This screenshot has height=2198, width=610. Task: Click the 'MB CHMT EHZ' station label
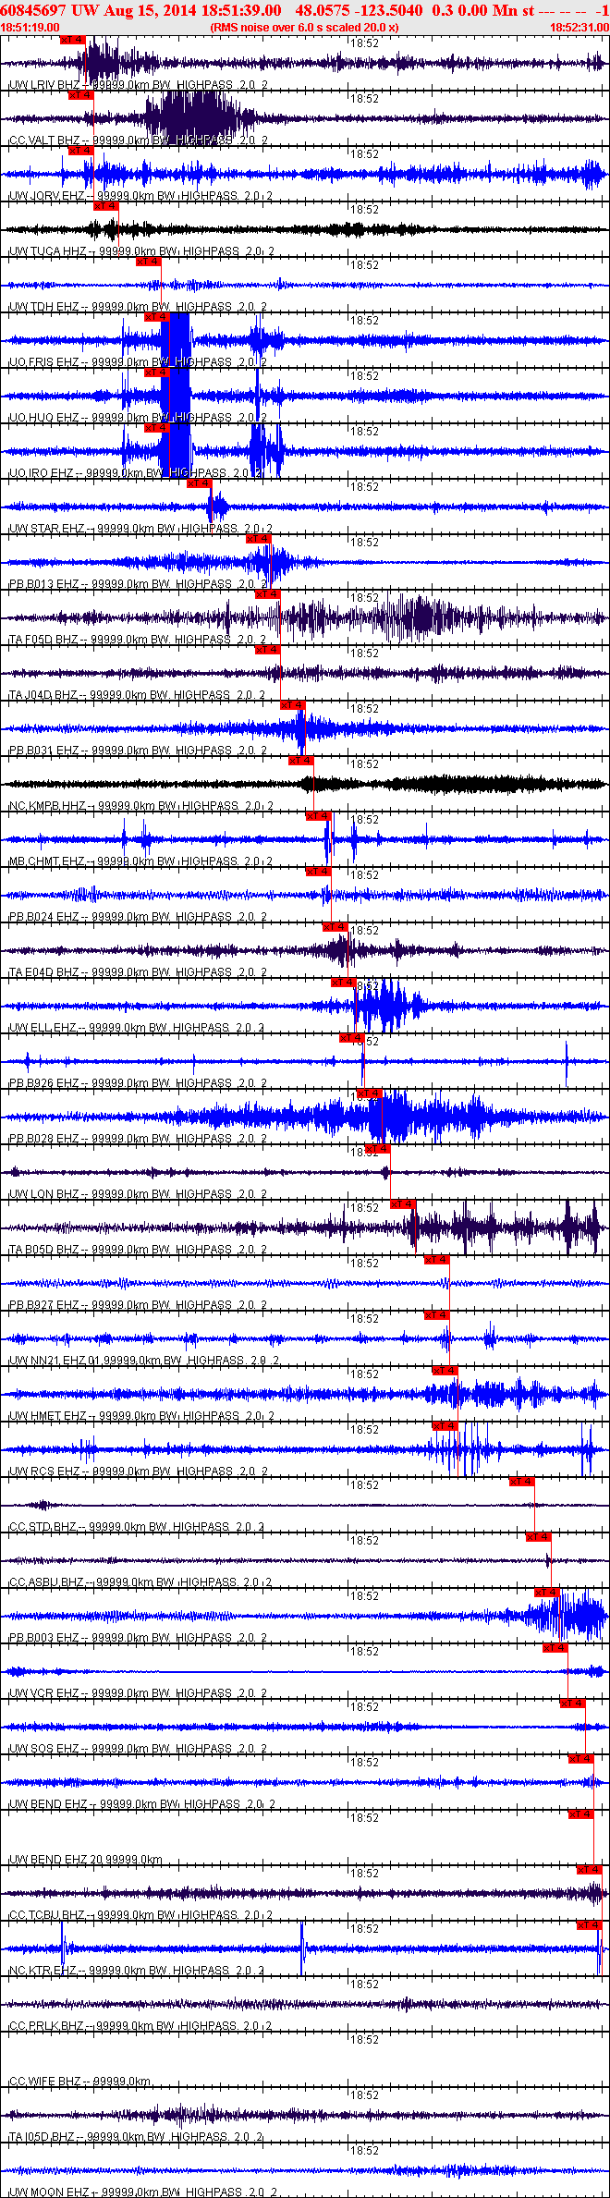click(x=47, y=861)
